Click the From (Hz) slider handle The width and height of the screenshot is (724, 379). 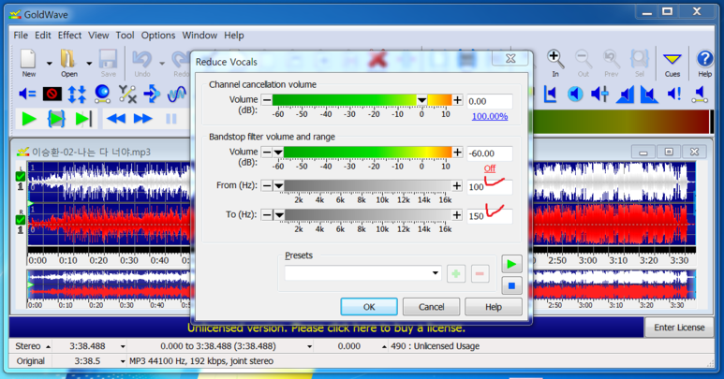pos(278,186)
